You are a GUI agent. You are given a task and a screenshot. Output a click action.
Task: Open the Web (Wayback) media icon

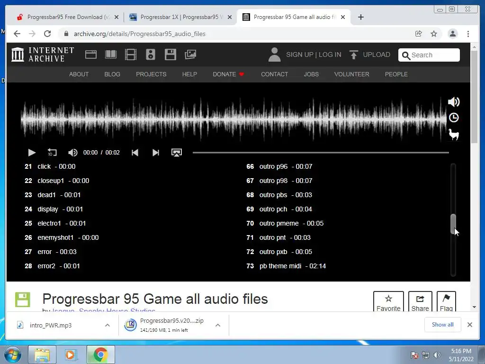pyautogui.click(x=91, y=55)
